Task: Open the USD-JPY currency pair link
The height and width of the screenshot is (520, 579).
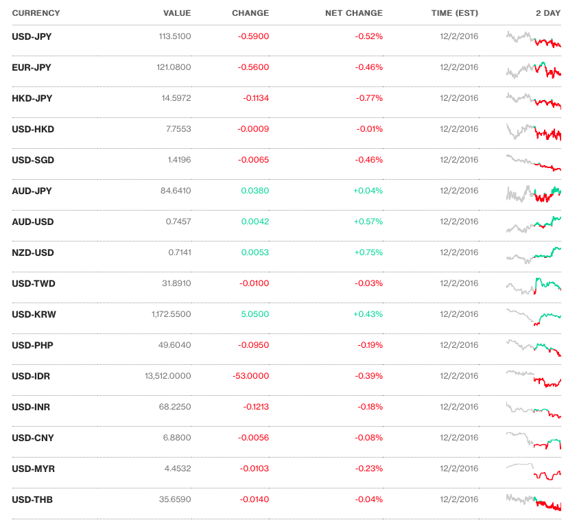Action: [x=32, y=36]
